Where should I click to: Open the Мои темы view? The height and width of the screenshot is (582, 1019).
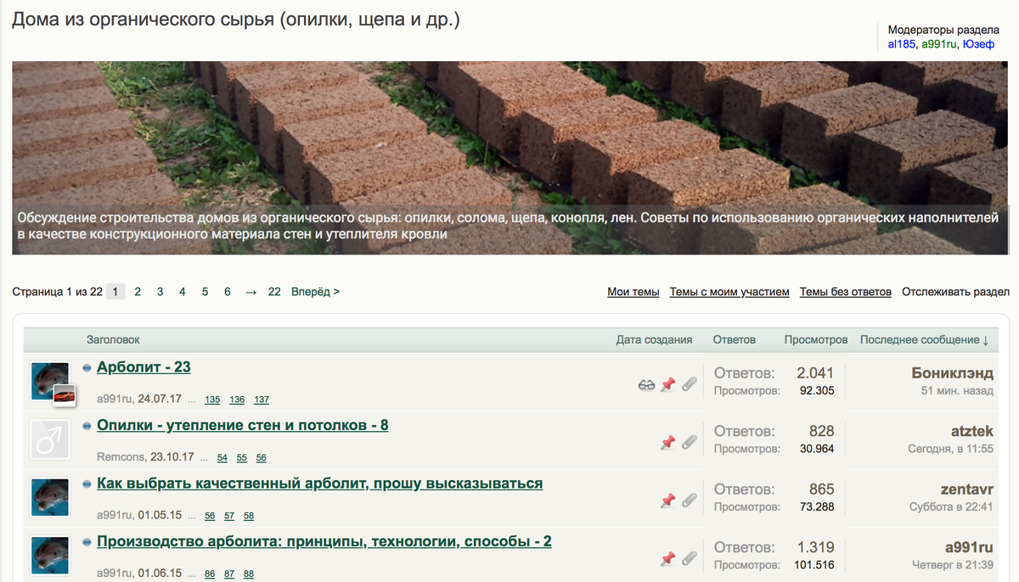(x=632, y=291)
